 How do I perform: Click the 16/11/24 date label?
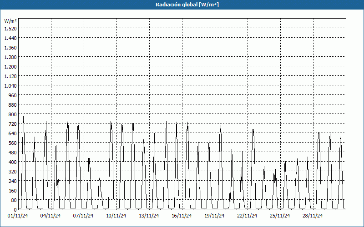click(x=182, y=216)
